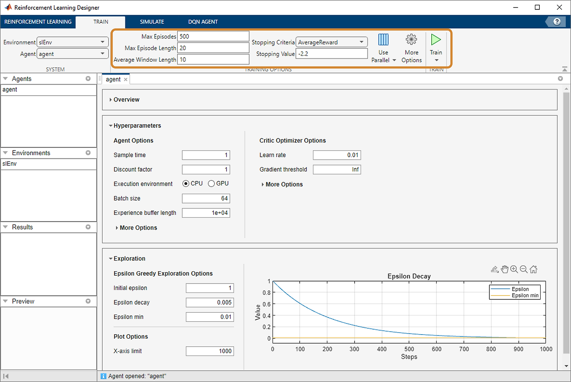Select the pan hand tool on plot
The height and width of the screenshot is (382, 571).
[505, 269]
